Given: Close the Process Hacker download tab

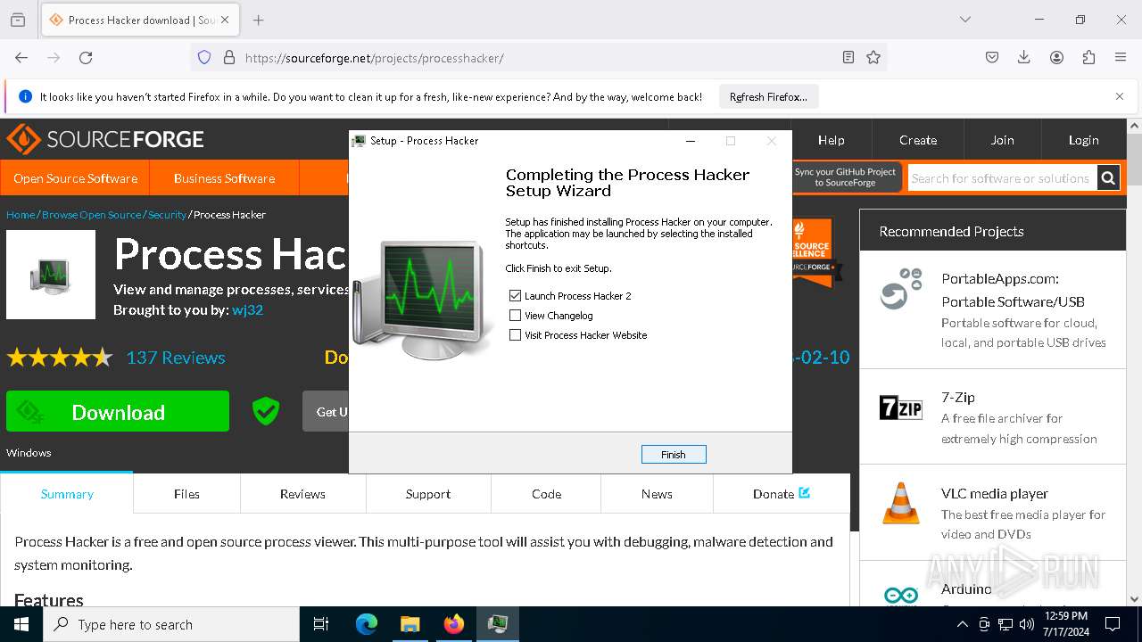Looking at the screenshot, I should pos(226,20).
